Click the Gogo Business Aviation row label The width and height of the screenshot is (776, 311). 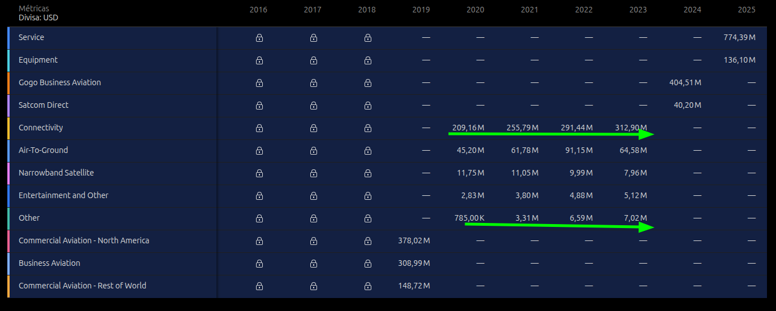coord(60,82)
